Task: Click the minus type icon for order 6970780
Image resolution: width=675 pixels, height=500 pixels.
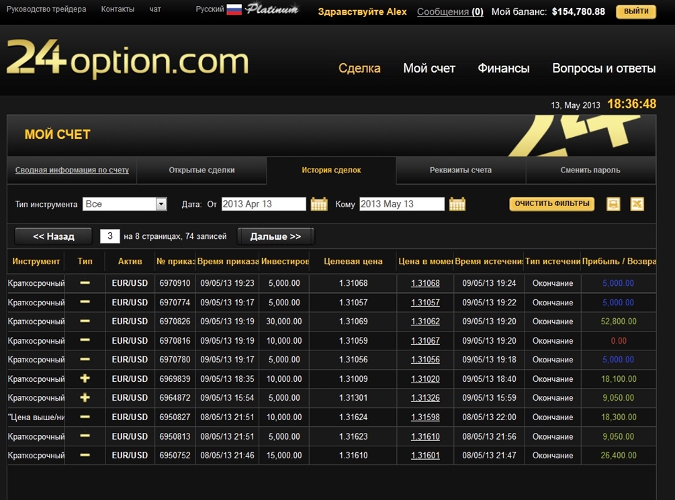Action: click(85, 359)
